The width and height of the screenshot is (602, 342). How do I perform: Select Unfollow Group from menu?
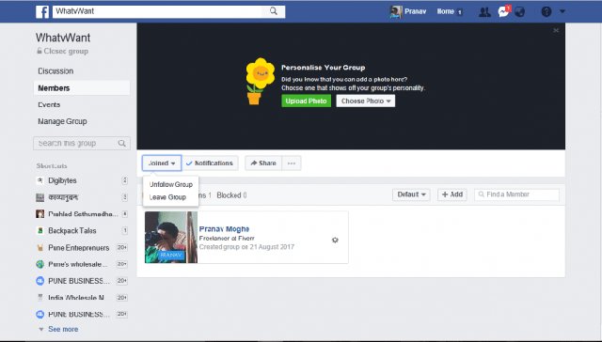(x=171, y=184)
